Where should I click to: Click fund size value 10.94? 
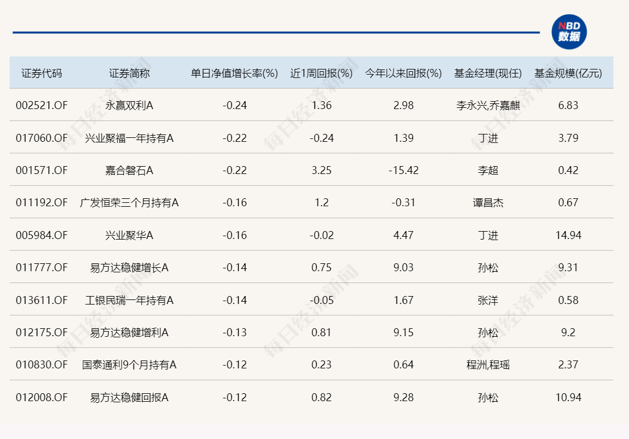[x=568, y=397]
